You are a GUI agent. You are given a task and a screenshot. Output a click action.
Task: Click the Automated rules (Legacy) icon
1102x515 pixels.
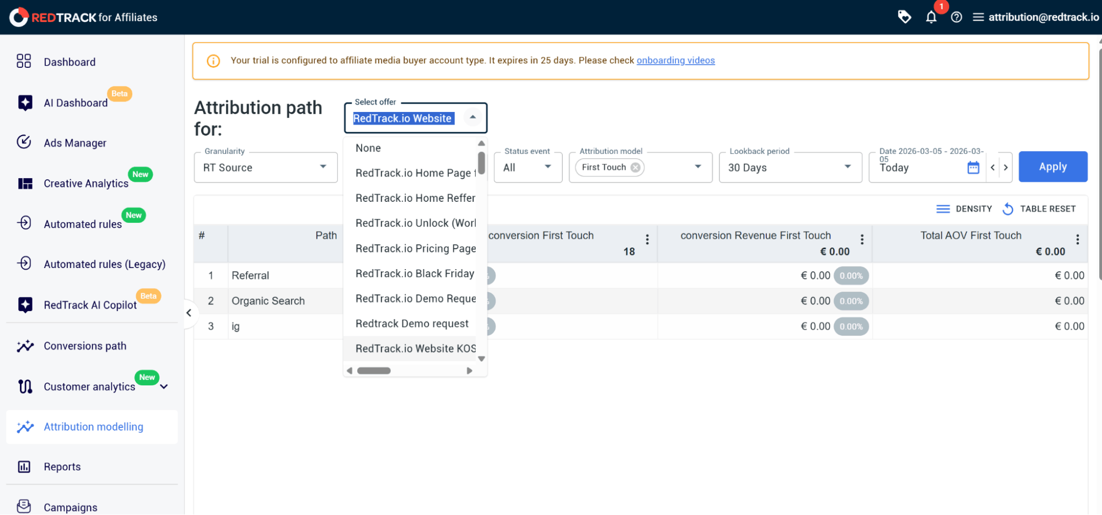coord(24,264)
